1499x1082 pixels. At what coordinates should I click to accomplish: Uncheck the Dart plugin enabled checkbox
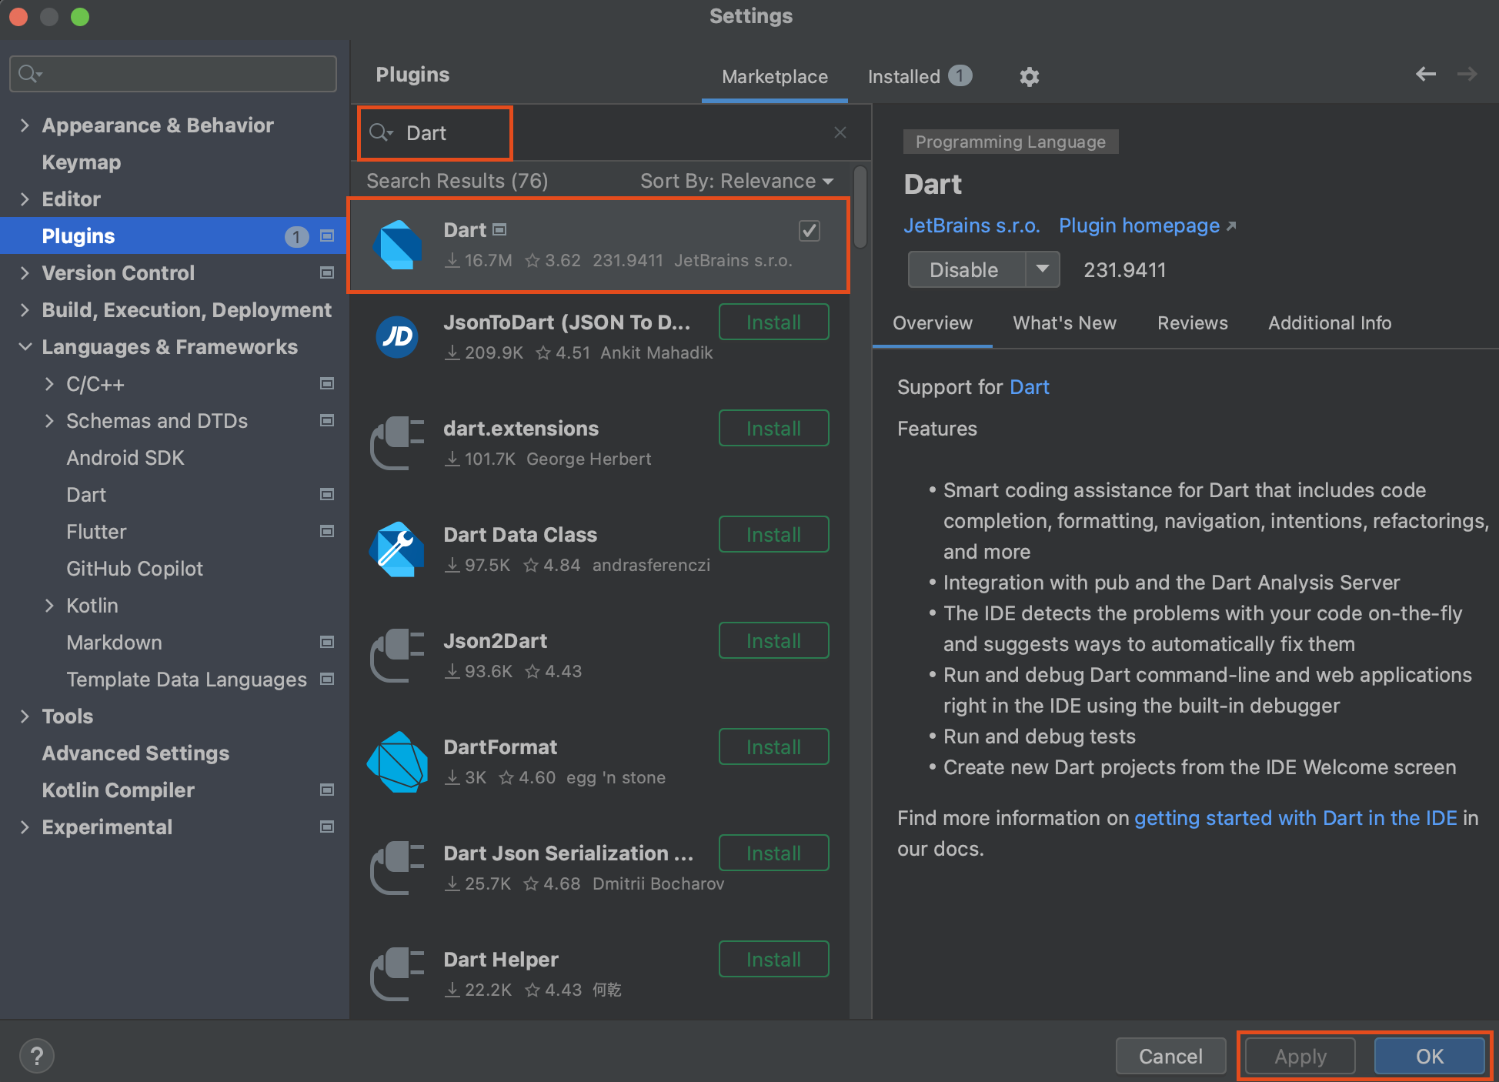click(x=810, y=230)
